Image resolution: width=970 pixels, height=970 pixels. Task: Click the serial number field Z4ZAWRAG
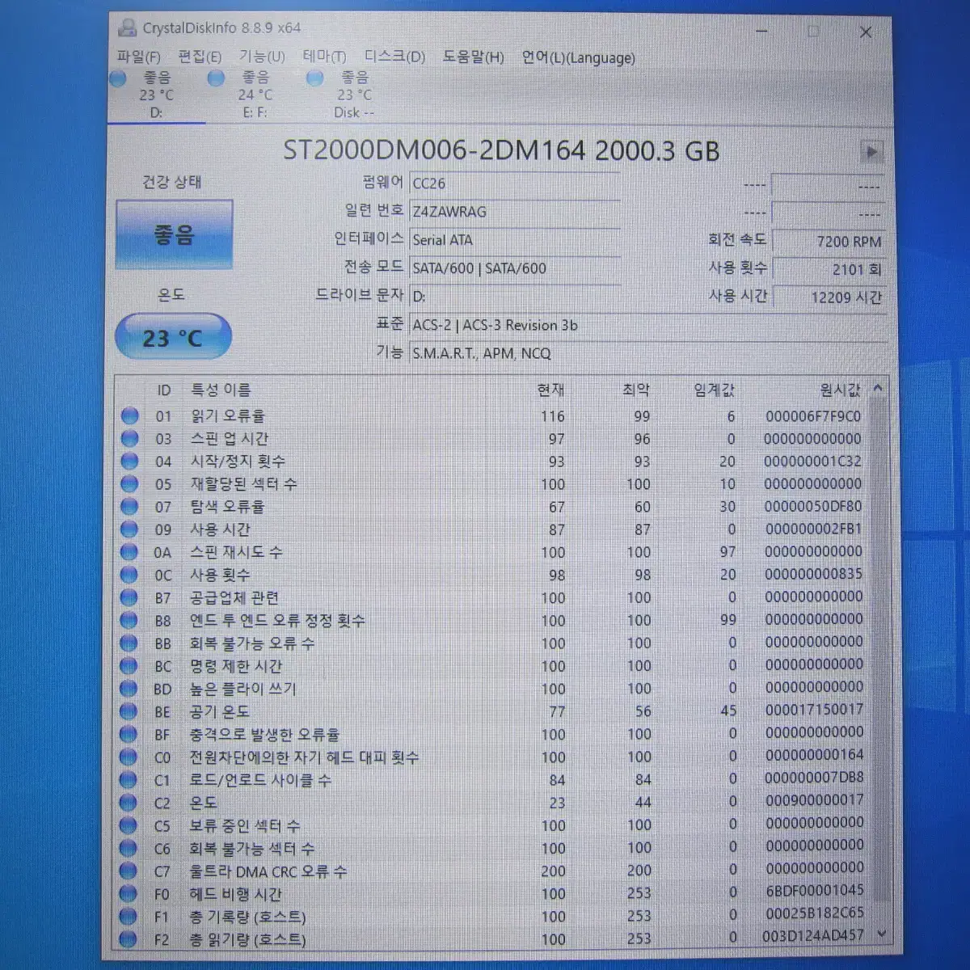(514, 212)
